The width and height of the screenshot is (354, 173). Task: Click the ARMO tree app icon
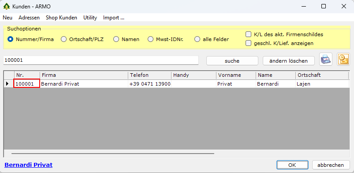coord(7,6)
